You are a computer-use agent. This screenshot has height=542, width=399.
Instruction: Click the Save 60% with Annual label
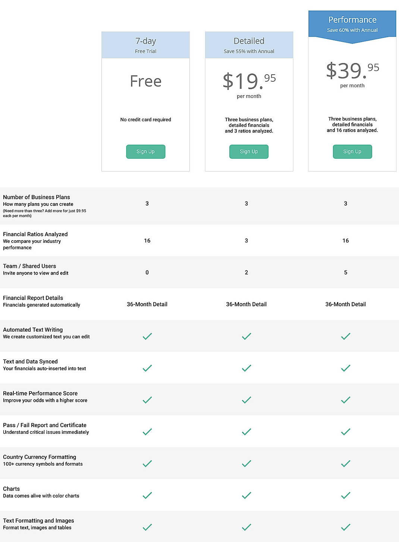(x=352, y=30)
